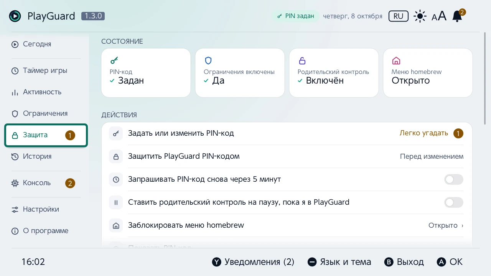Open text size AA control
491x276 pixels.
[x=439, y=16]
